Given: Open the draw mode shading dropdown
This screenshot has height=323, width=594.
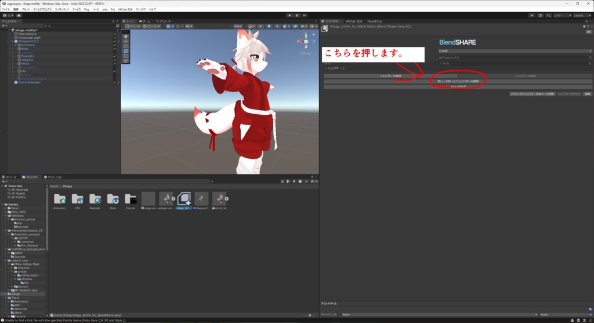Looking at the screenshot, I should [x=251, y=27].
